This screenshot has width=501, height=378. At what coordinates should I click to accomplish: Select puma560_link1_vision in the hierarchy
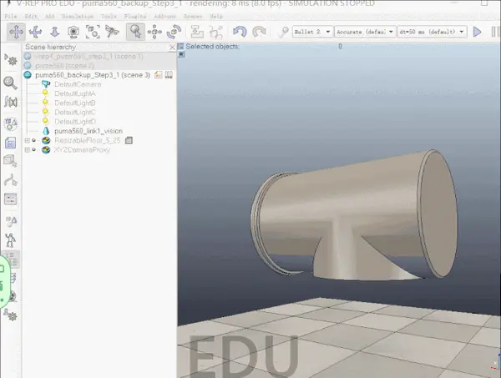click(89, 131)
